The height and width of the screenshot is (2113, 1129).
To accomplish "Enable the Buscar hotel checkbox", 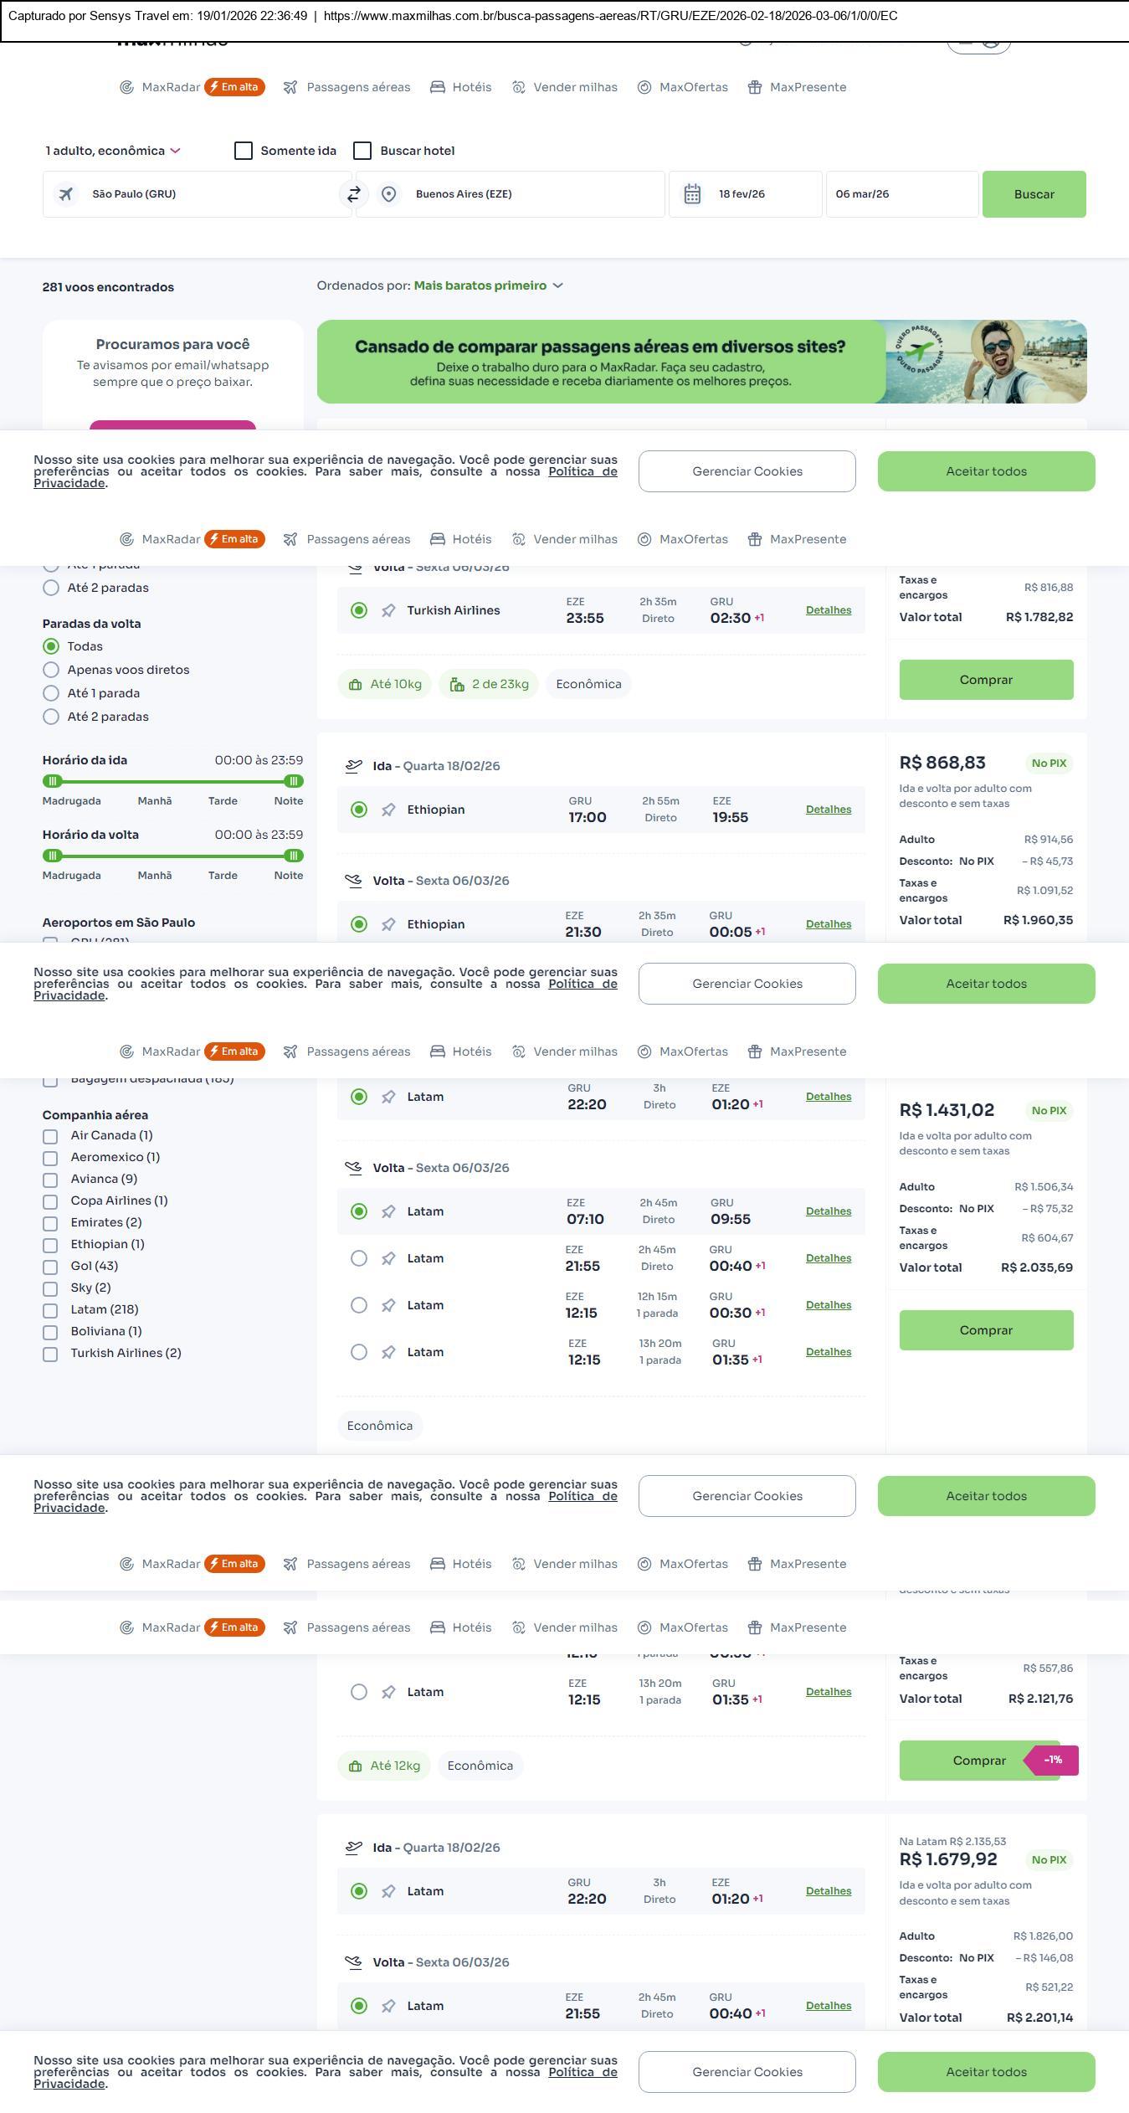I will 362,151.
